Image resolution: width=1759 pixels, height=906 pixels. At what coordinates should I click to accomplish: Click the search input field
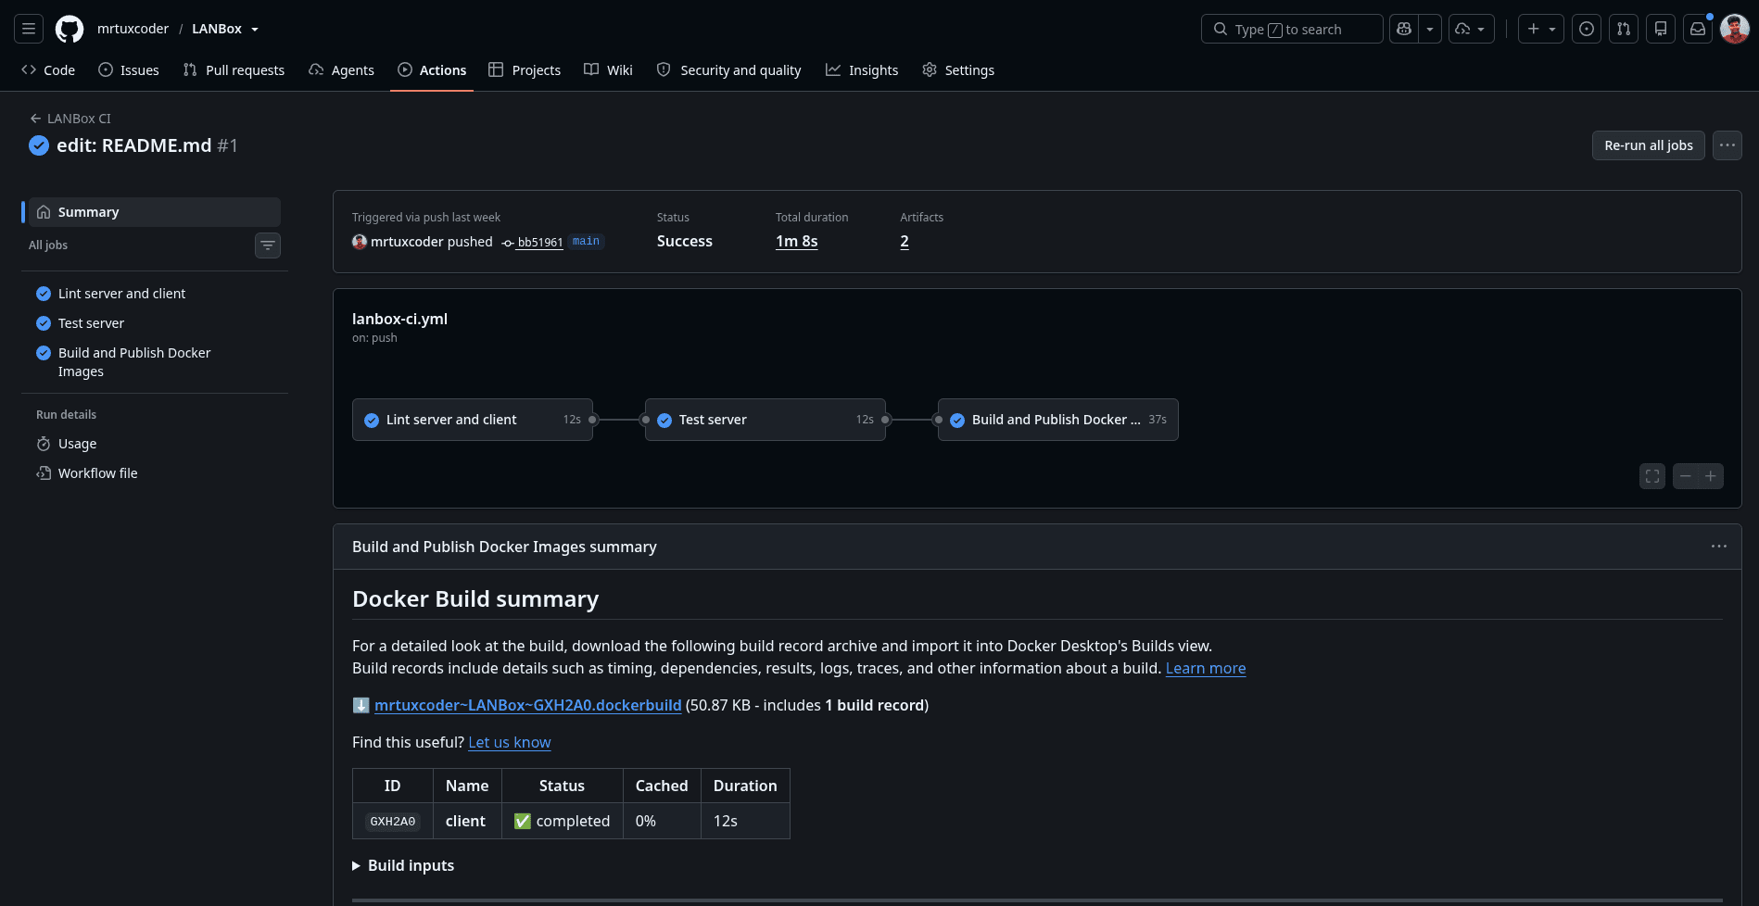tap(1292, 29)
